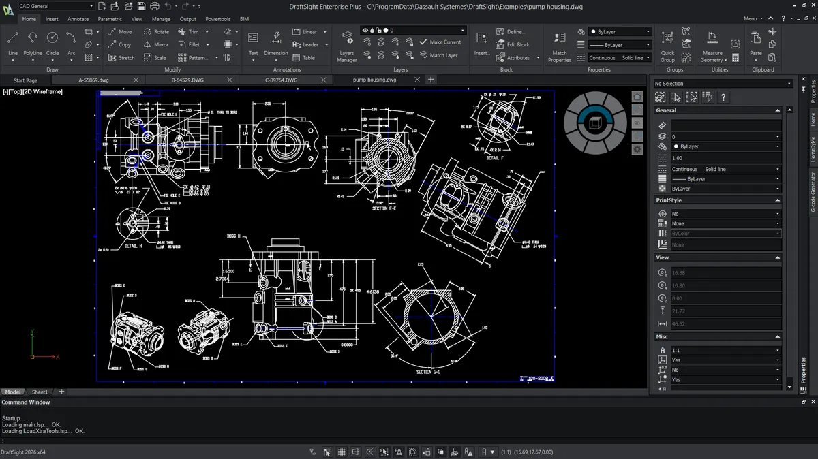Open Measure Geometry tool
Image resolution: width=818 pixels, height=459 pixels.
click(x=712, y=46)
